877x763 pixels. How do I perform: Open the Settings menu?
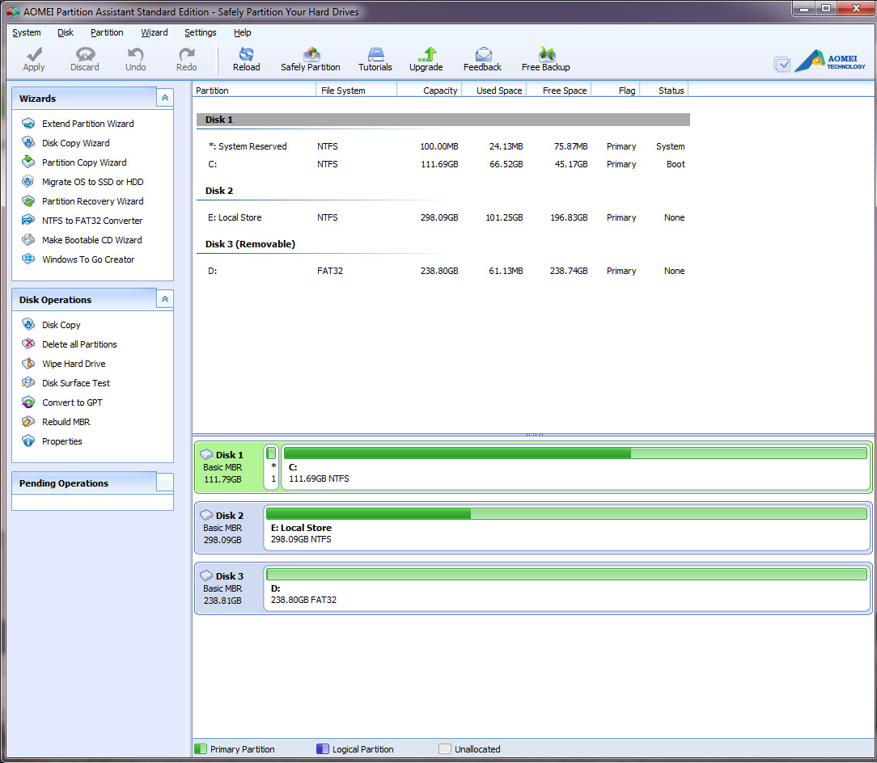coord(200,32)
